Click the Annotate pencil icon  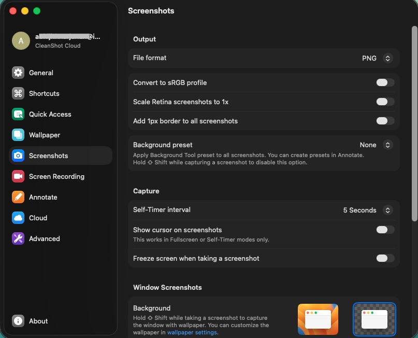click(18, 197)
